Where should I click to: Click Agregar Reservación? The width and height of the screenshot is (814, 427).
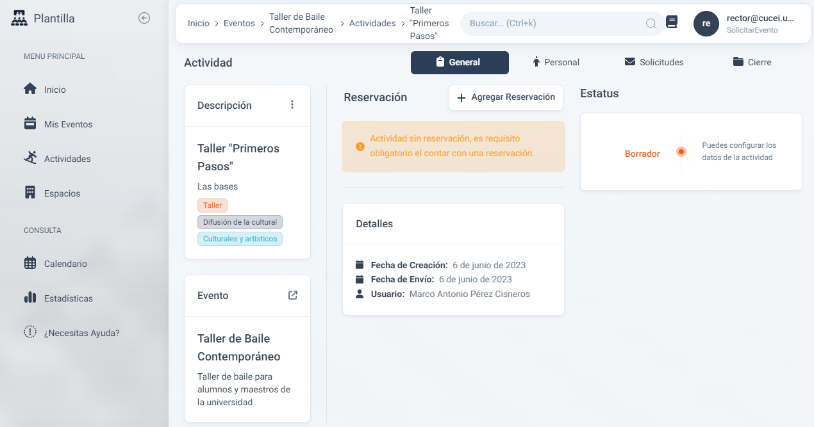(505, 97)
